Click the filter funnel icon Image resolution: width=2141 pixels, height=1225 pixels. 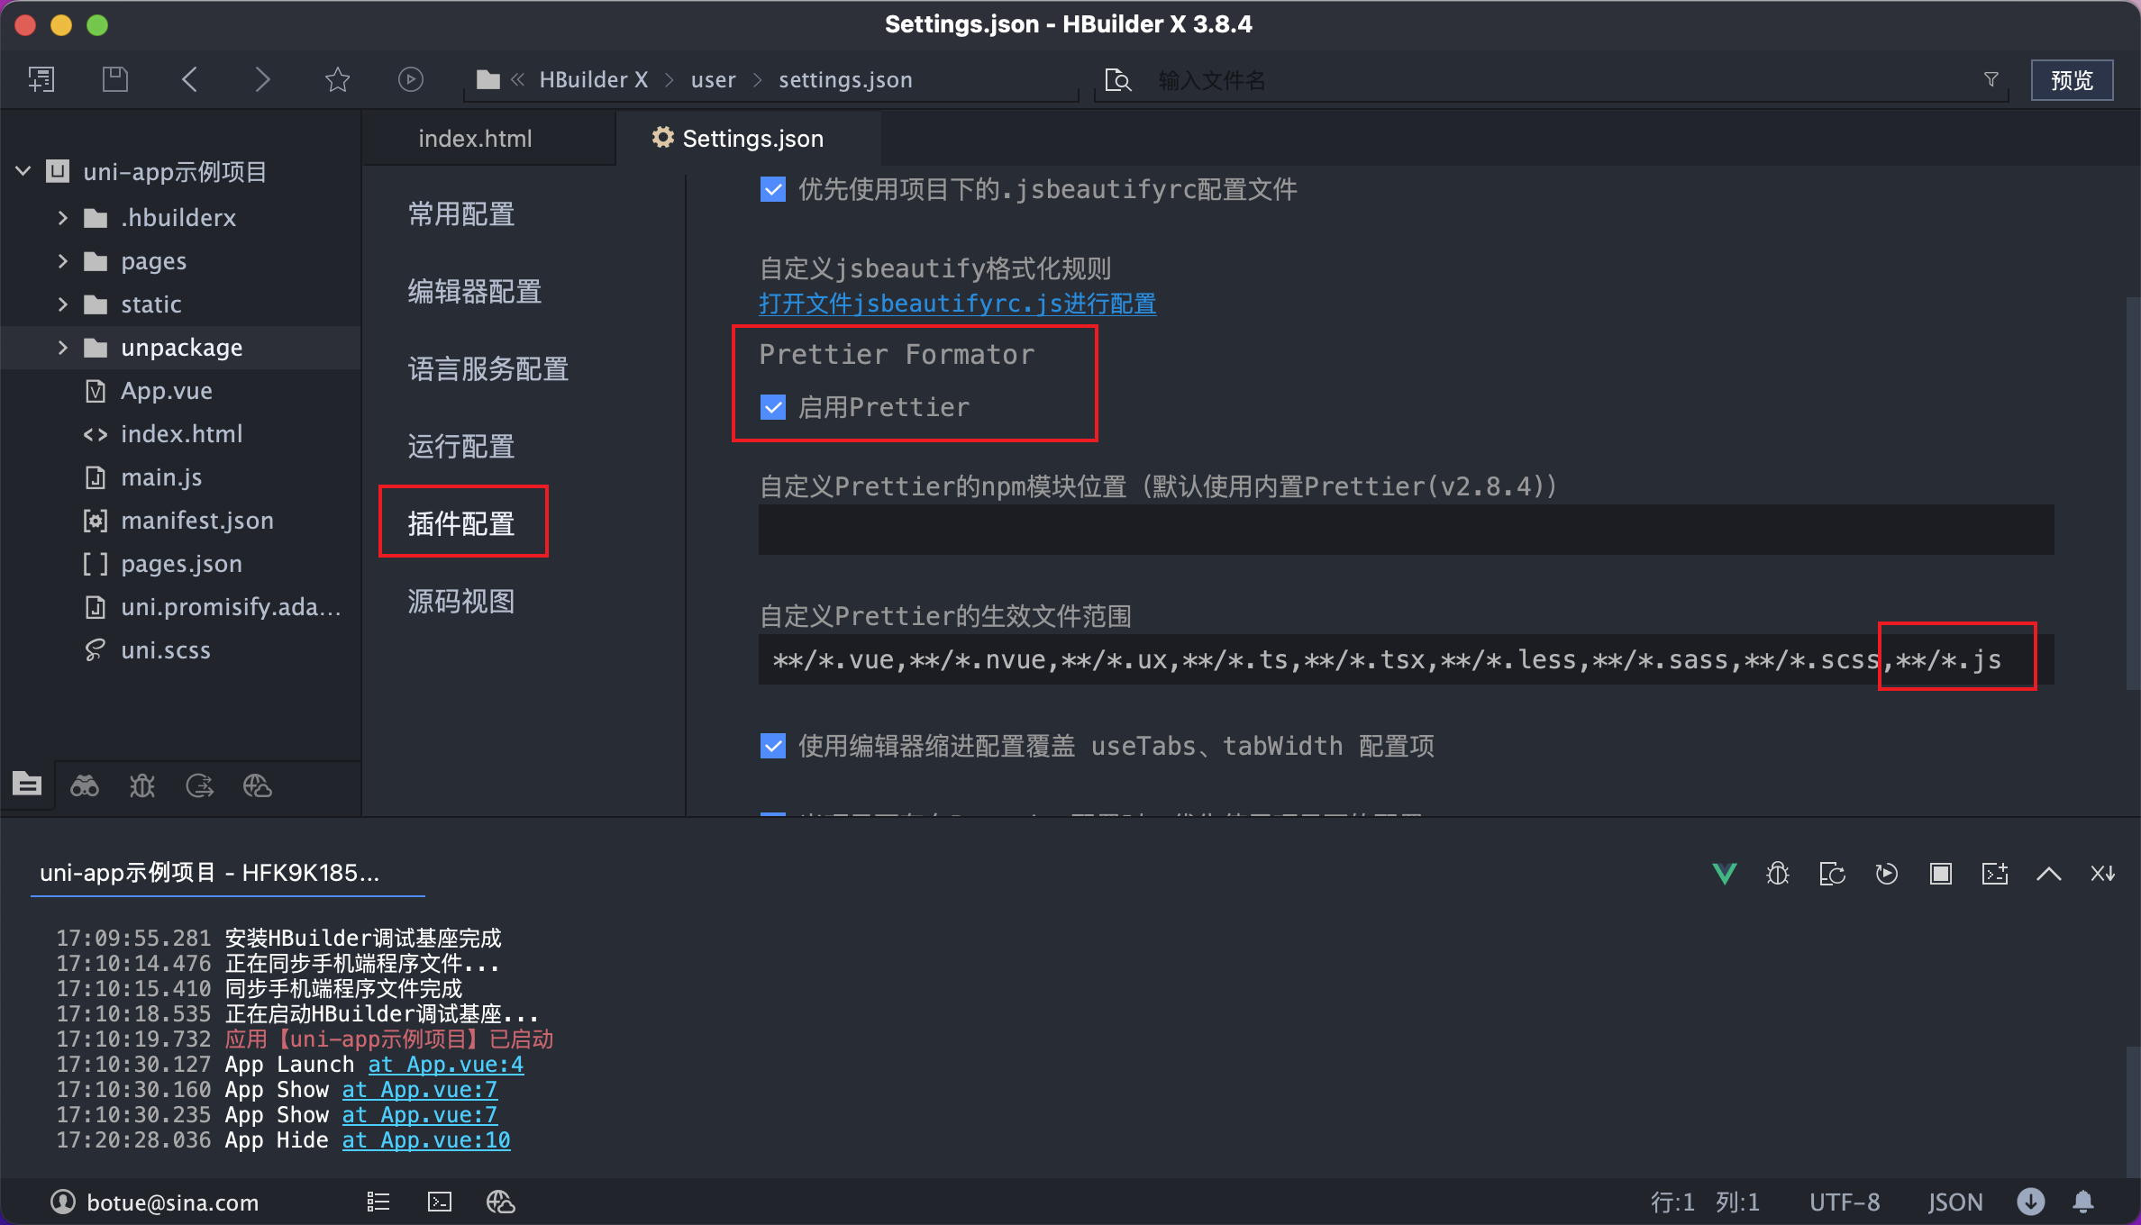tap(1991, 79)
